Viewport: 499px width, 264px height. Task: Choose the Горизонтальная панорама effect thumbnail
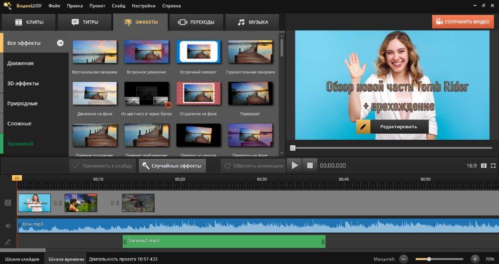pos(250,51)
